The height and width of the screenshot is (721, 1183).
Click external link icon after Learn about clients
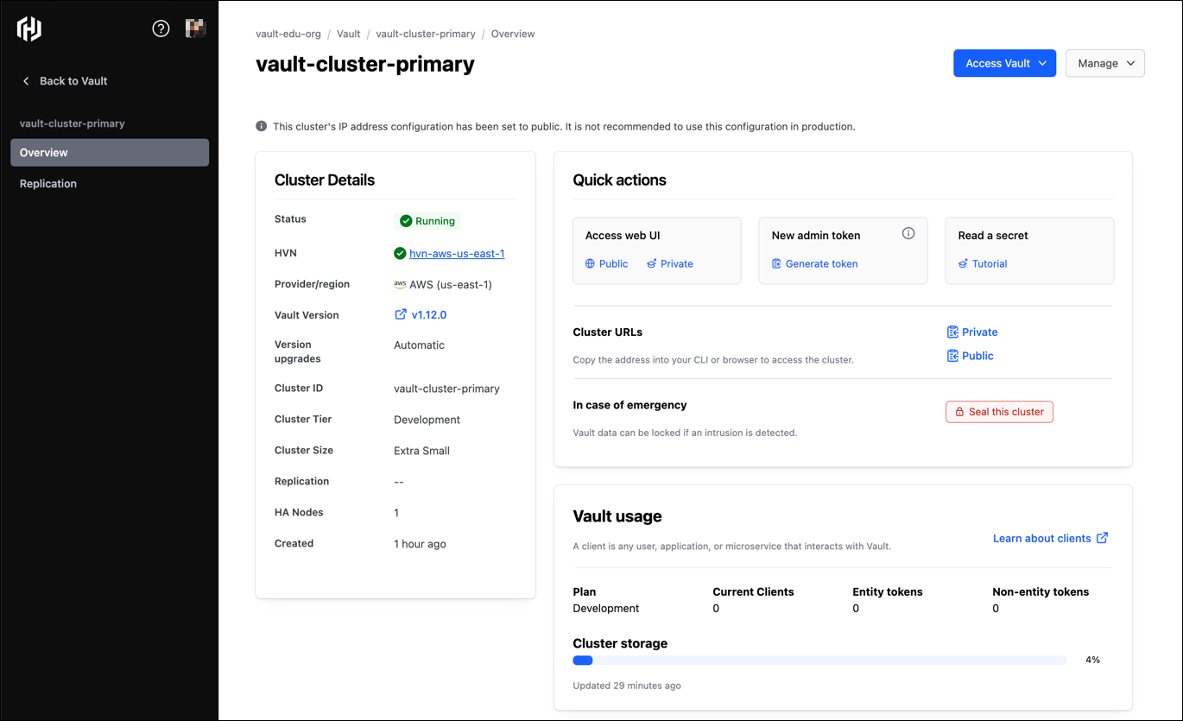tap(1102, 538)
